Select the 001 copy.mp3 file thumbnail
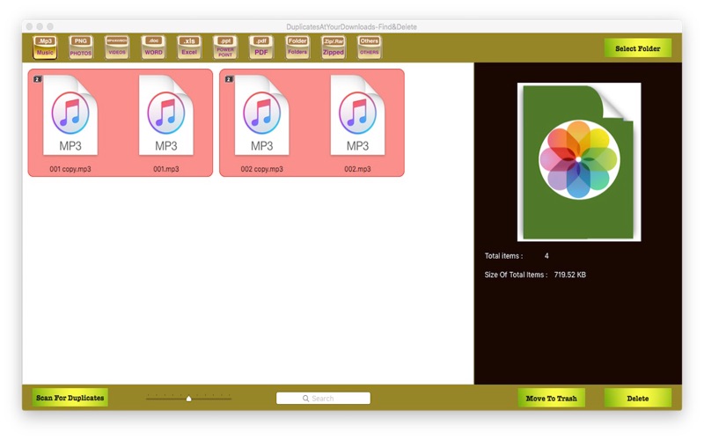Screen dimensions: 704x440 pos(70,115)
